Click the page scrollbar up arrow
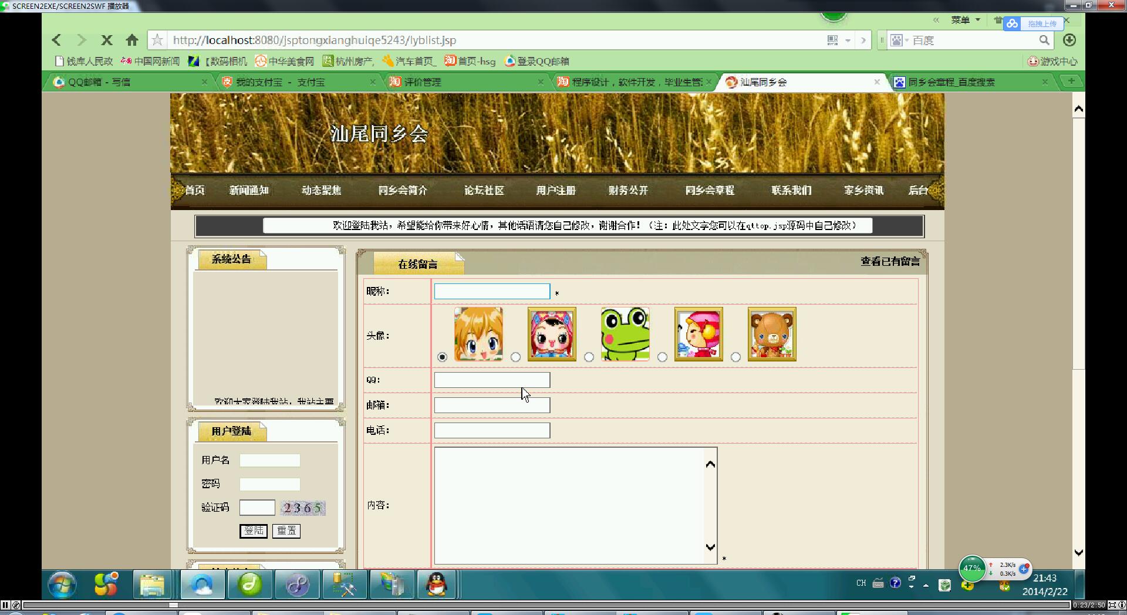Viewport: 1127px width, 615px height. click(1078, 109)
